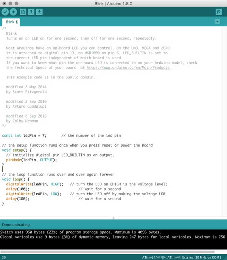This screenshot has width=227, height=260.
Task: Click the second 'delay(100);' statement
Action: [x=18, y=199]
